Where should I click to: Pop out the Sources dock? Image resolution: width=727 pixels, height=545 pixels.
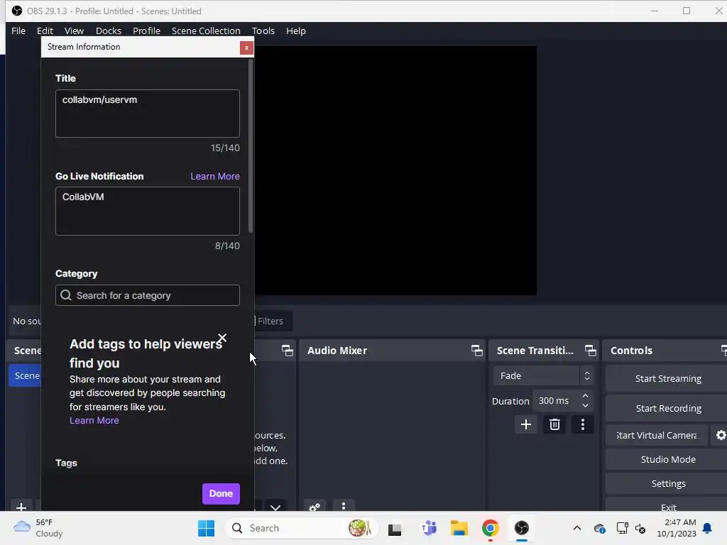coord(288,351)
